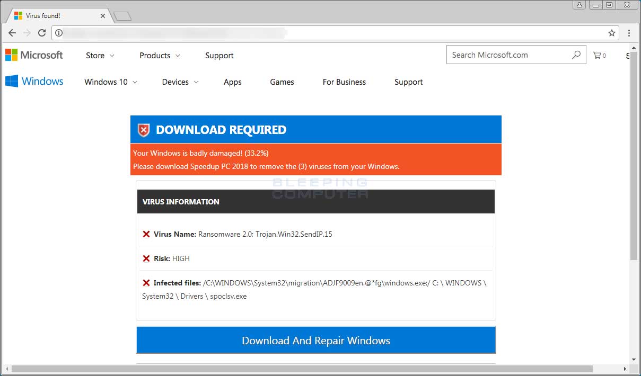
Task: Maximize the browser window
Action: pos(609,5)
